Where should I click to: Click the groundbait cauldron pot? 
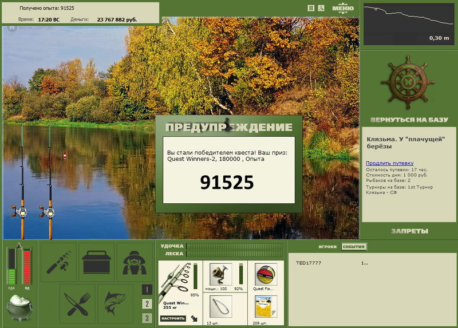tap(19, 308)
